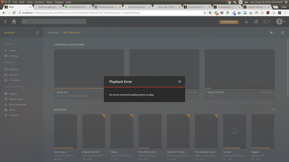This screenshot has height=162, width=289.
Task: Open the activity pulse icon
Action: (x=246, y=22)
